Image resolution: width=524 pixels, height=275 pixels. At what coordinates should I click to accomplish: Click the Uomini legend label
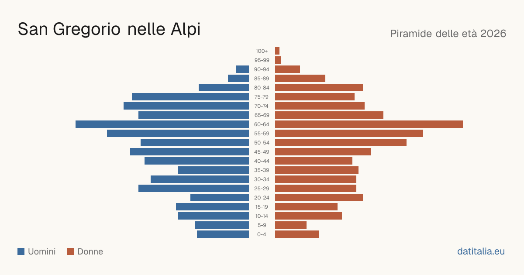pyautogui.click(x=42, y=251)
